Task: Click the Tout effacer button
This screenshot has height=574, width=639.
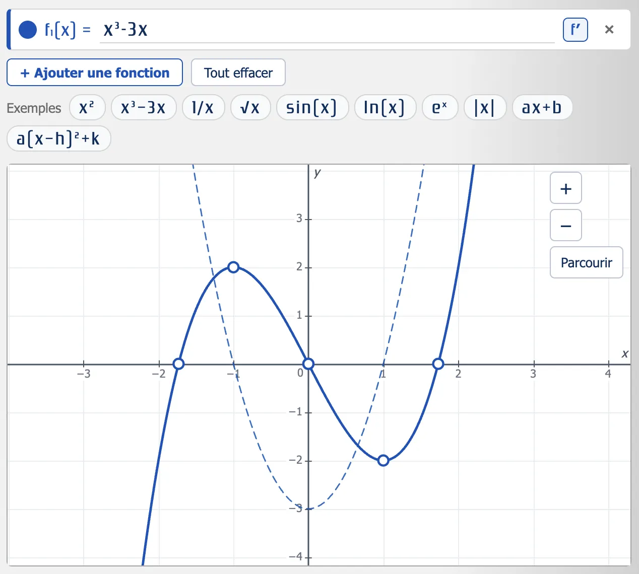Action: point(238,73)
